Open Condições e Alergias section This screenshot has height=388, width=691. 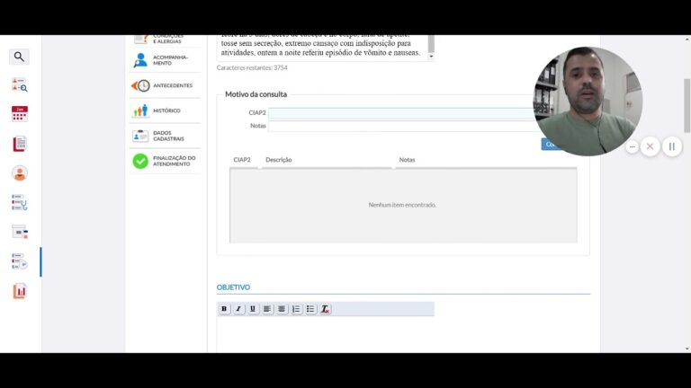pos(165,39)
